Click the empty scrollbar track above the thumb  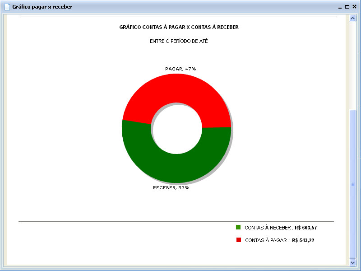tap(353, 63)
